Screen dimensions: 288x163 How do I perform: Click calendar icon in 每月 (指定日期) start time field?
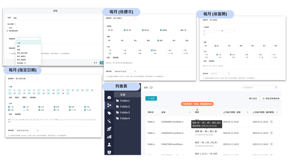[37, 130]
